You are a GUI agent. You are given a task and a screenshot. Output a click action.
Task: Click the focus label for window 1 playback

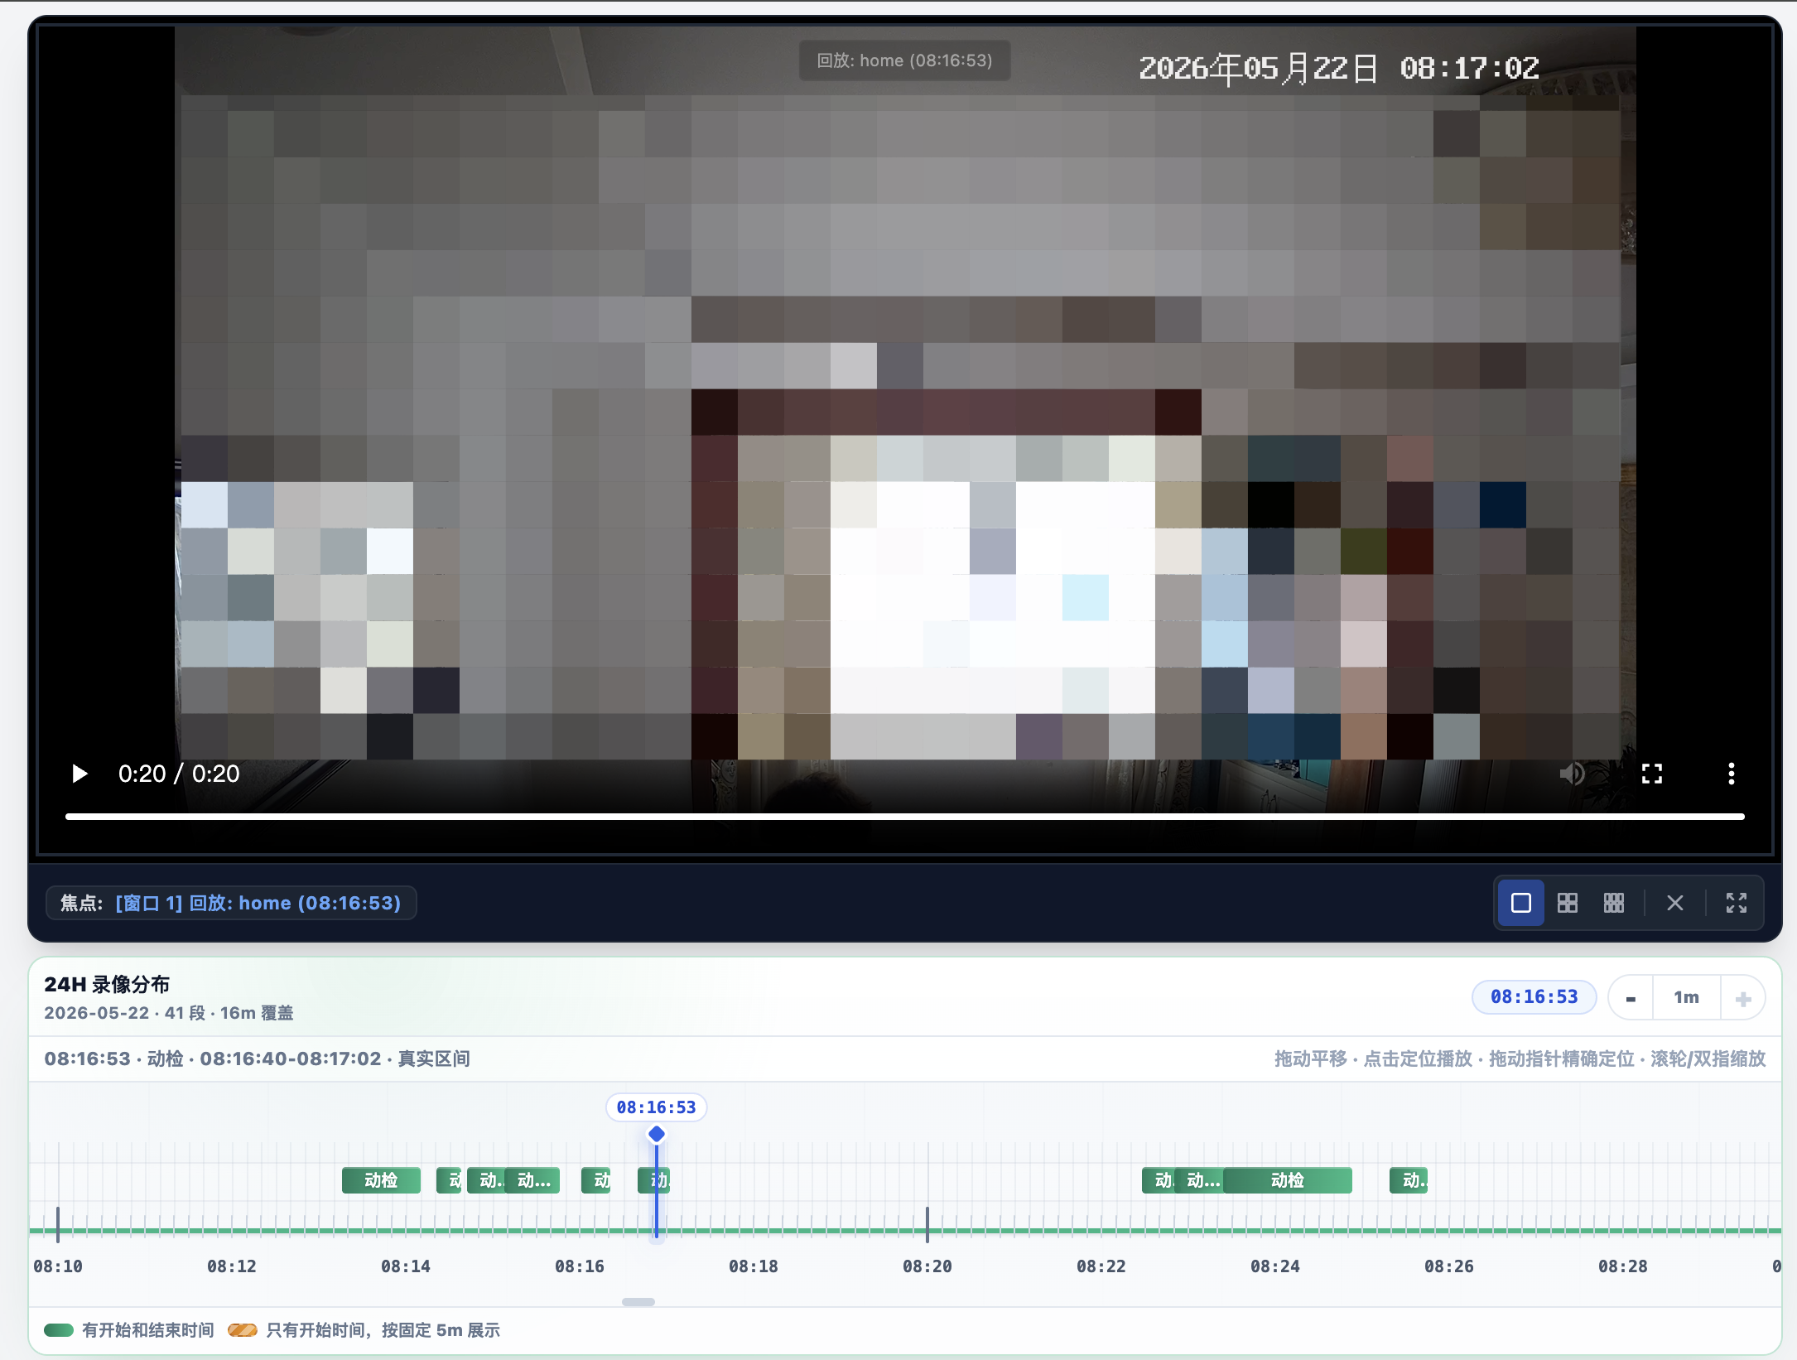click(231, 903)
